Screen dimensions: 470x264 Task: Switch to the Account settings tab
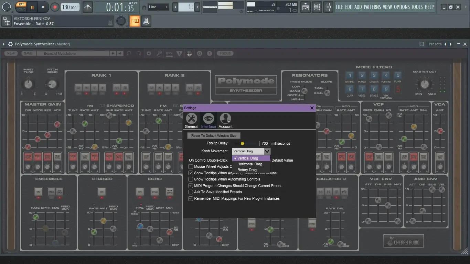[x=226, y=121]
